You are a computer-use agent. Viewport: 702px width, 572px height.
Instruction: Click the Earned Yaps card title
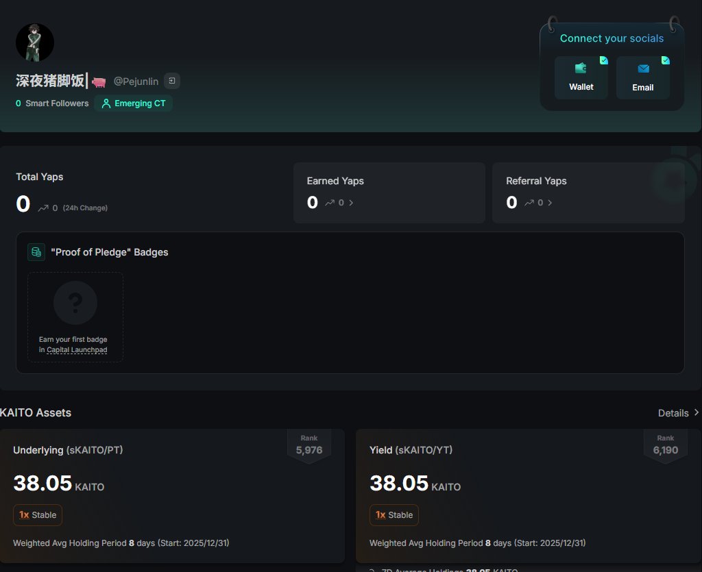335,181
